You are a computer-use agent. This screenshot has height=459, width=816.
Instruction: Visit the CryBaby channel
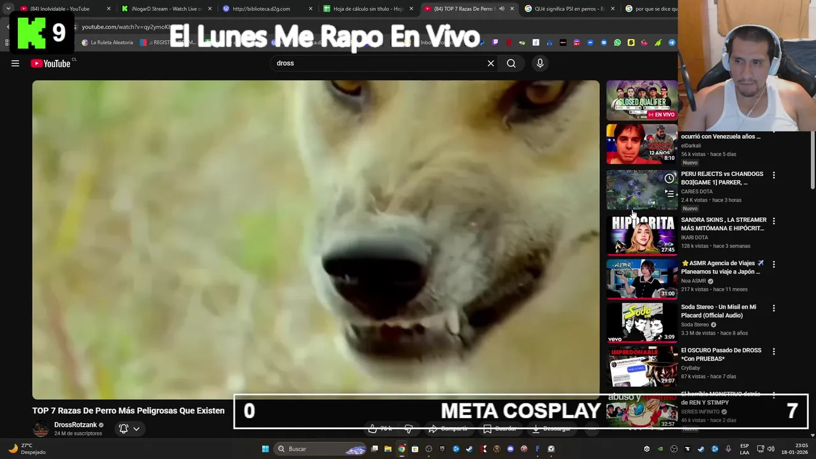(x=690, y=368)
